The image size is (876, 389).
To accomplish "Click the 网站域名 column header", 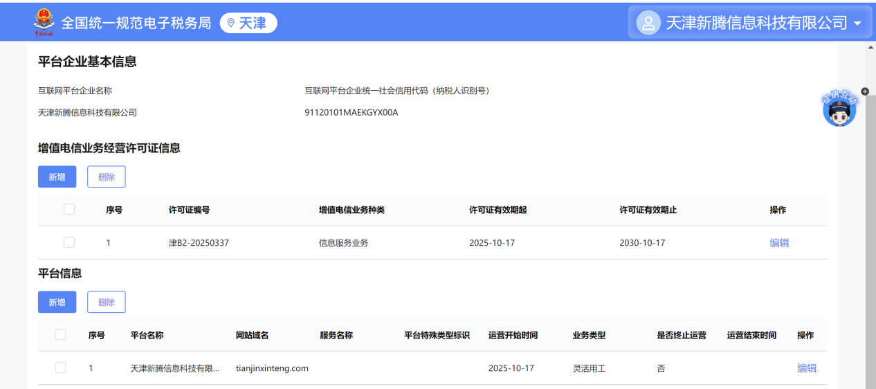I will [x=253, y=335].
